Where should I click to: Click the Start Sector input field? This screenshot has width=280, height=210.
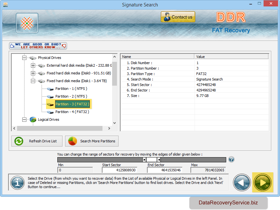coord(120,170)
